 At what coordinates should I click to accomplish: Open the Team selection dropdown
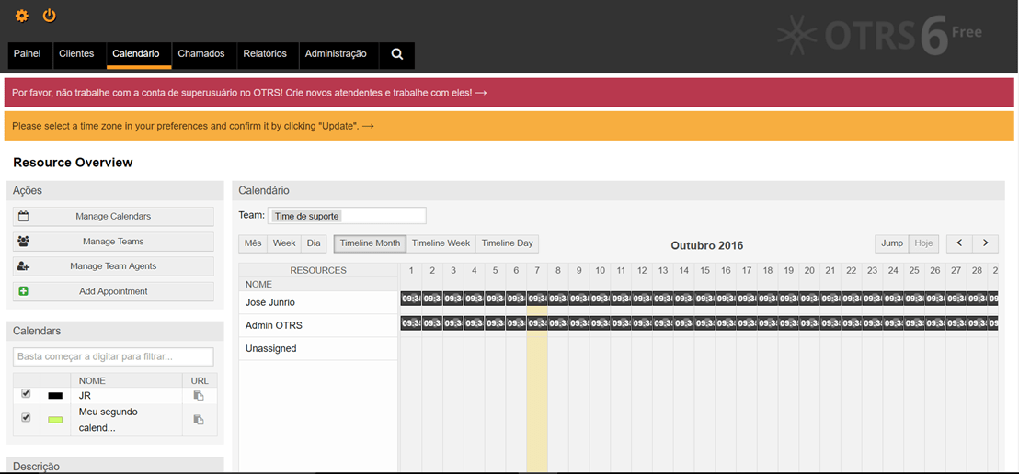(347, 216)
